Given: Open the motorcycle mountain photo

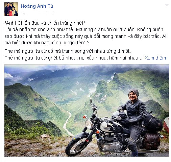Looking at the screenshot, I should (87, 110).
